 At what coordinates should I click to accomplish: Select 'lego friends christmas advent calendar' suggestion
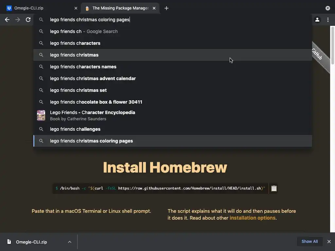pyautogui.click(x=173, y=78)
